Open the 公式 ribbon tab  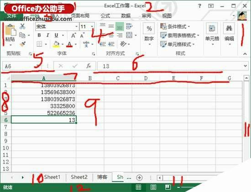tap(105, 16)
